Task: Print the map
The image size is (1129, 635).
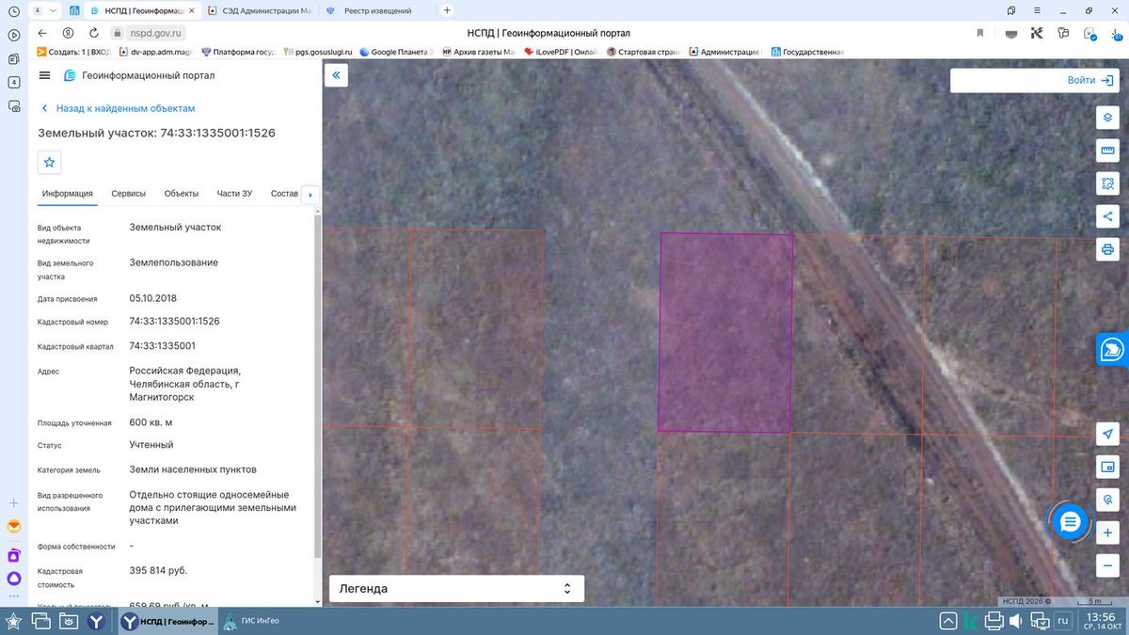Action: coord(1107,249)
